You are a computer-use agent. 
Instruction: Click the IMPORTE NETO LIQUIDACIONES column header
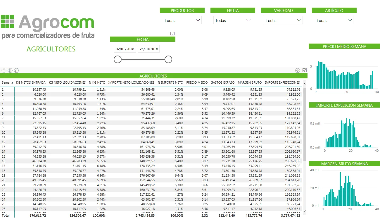(x=131, y=82)
